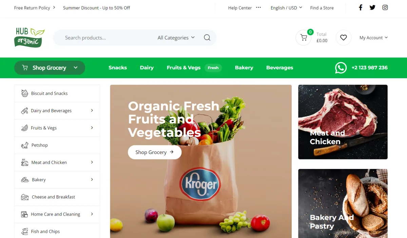Open the Instagram social icon
The height and width of the screenshot is (238, 407).
pyautogui.click(x=385, y=7)
